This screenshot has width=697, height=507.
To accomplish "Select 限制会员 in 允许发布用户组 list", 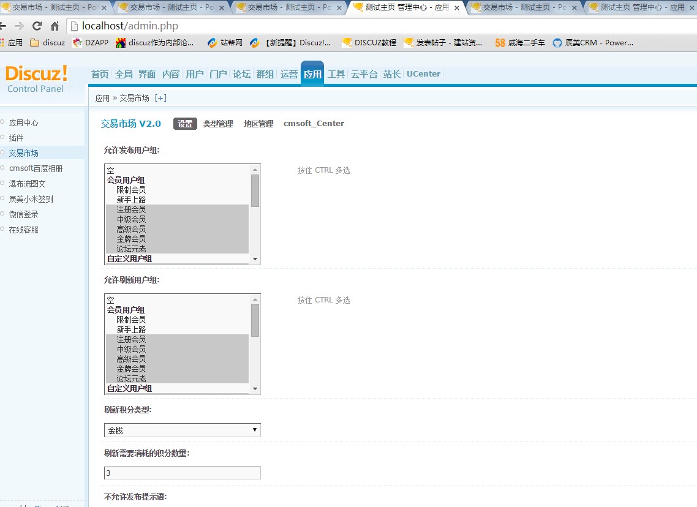I will point(177,190).
